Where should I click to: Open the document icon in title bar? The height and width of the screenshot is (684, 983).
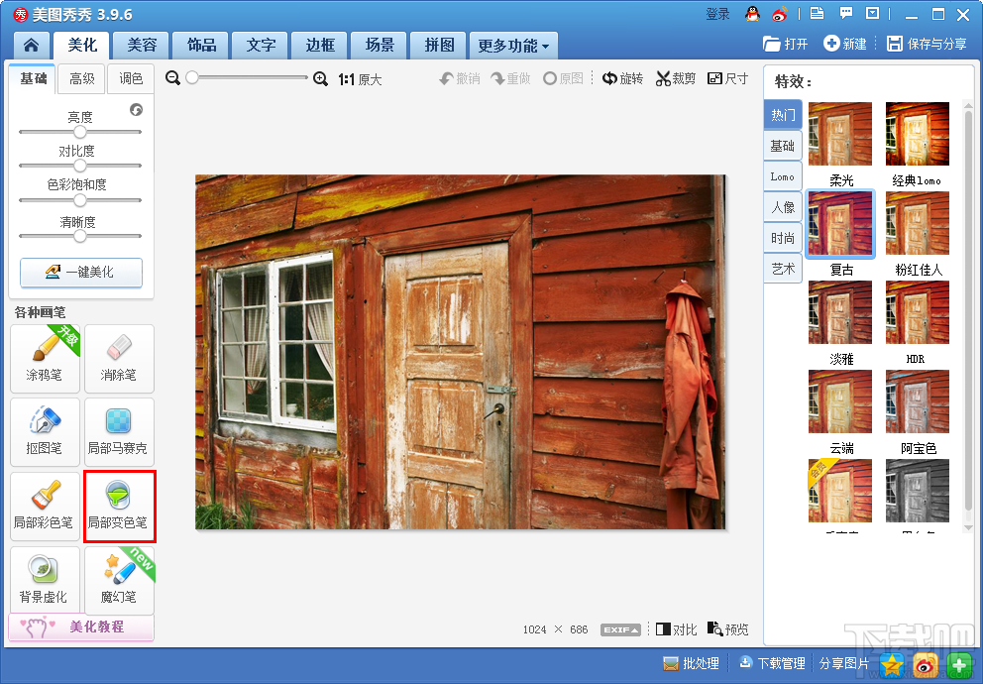point(817,13)
